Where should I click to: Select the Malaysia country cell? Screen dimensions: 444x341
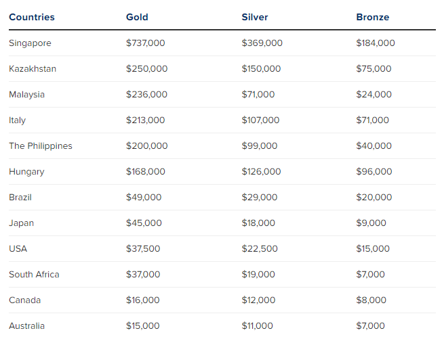pos(27,95)
